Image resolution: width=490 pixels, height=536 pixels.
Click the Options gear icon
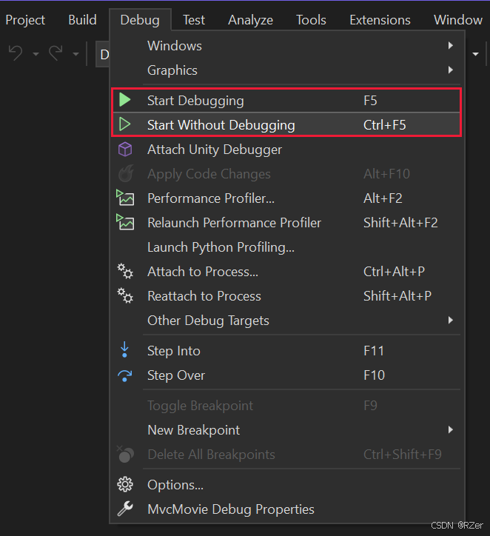125,484
